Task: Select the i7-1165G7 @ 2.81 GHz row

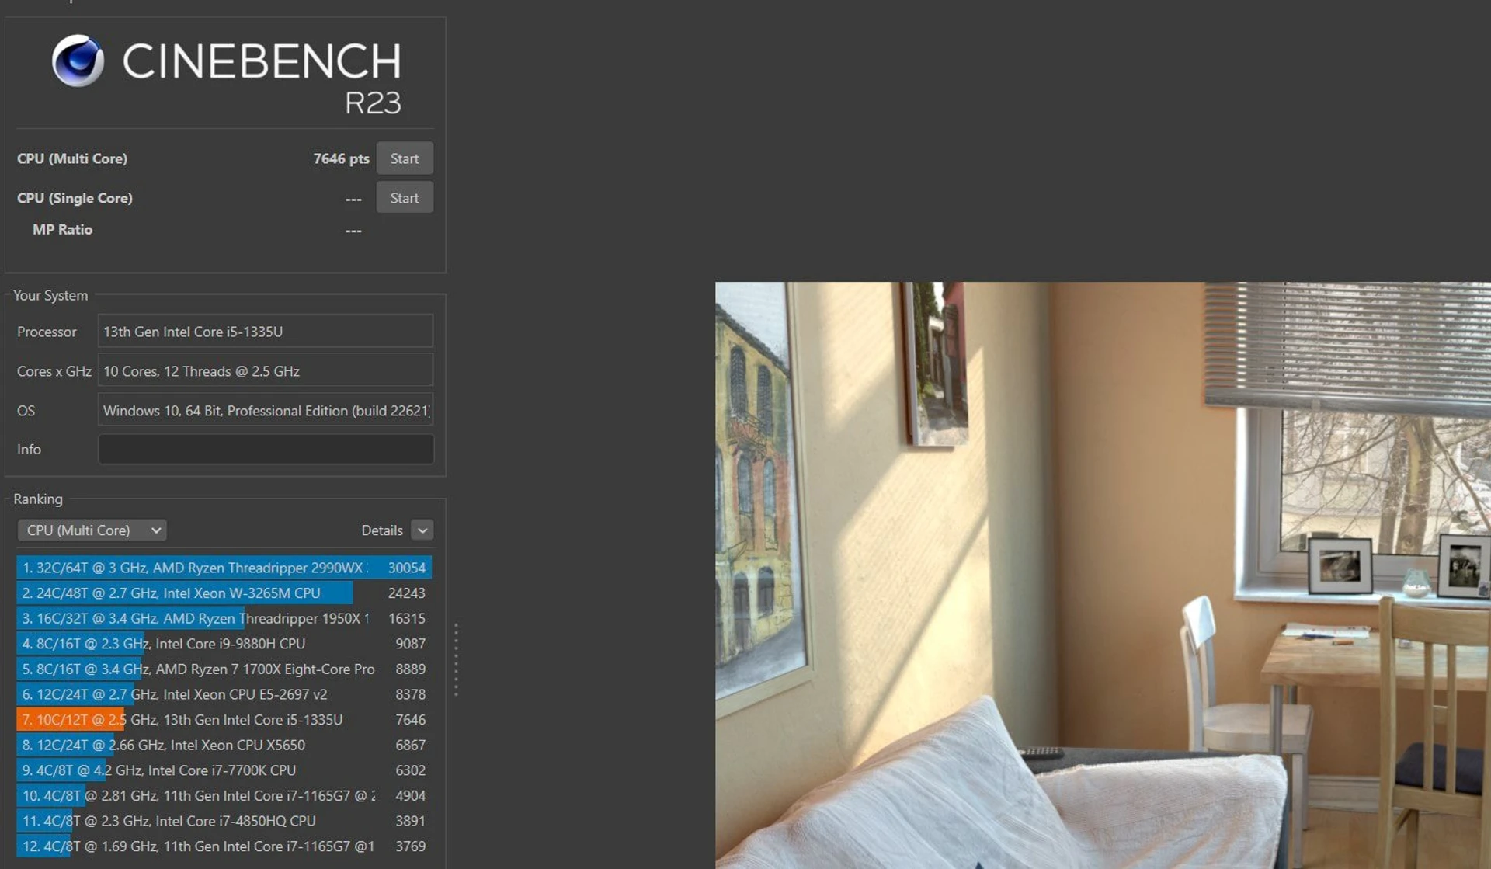Action: click(x=224, y=796)
